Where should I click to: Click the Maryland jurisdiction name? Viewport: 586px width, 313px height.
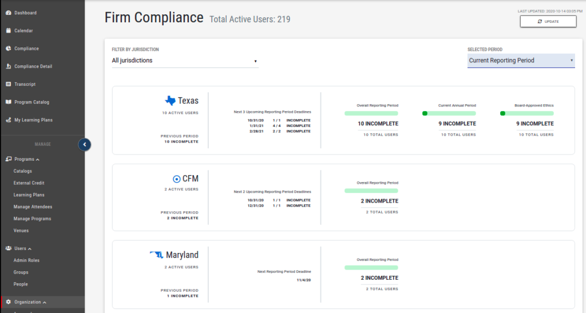coord(182,255)
